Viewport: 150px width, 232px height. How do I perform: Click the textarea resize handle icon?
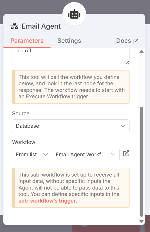point(127,63)
